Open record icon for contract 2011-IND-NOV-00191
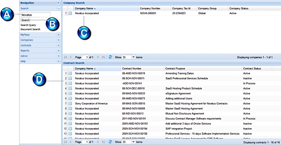Viewport: 281px width, 145px height. (x=70, y=118)
